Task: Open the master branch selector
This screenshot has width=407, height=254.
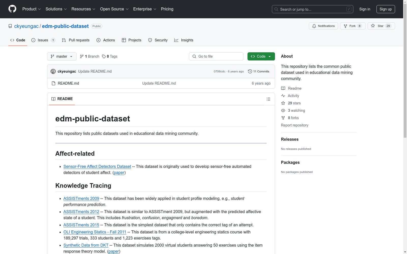Action: click(x=62, y=56)
